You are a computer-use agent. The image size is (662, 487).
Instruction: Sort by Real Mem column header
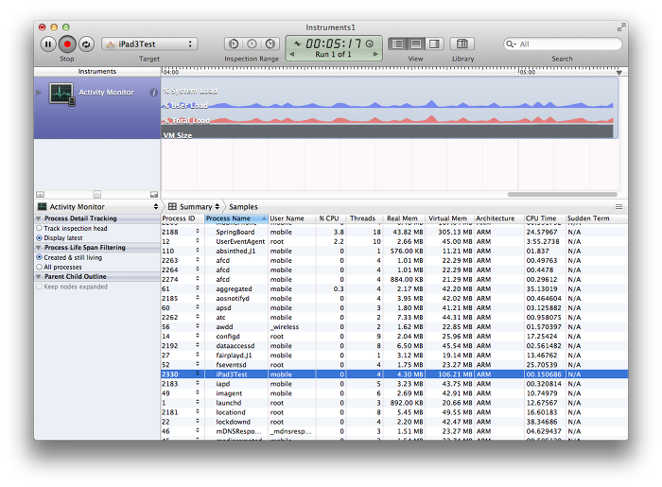403,218
